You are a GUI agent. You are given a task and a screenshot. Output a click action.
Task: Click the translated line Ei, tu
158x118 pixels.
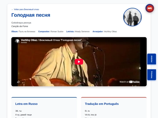tap(87, 111)
